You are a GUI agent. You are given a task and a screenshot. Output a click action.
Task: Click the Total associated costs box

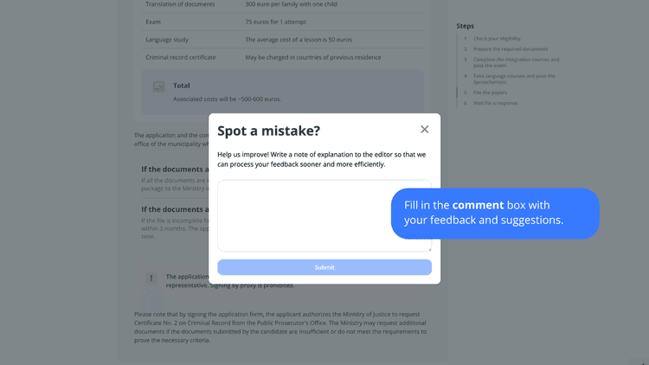coord(283,92)
